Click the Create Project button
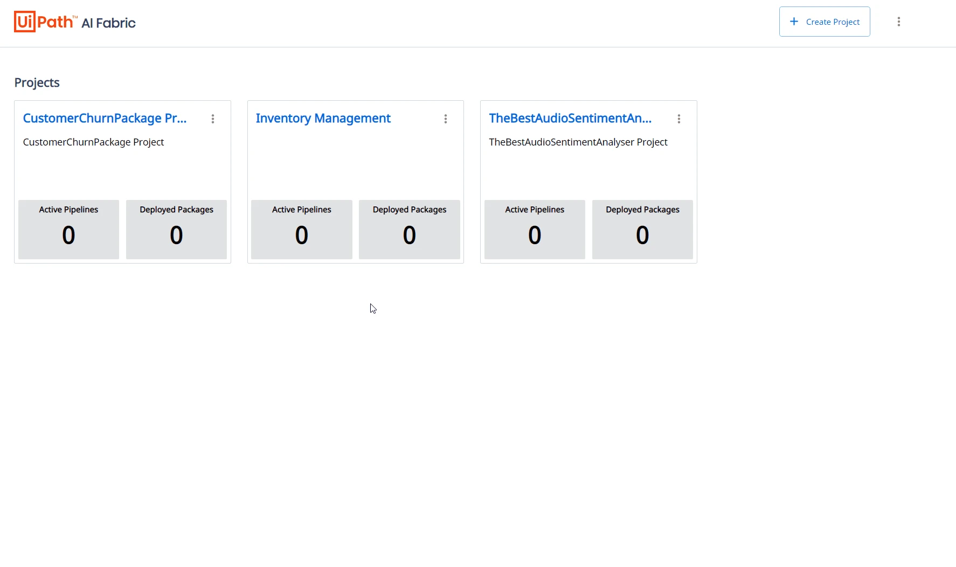This screenshot has width=956, height=567. pos(825,22)
